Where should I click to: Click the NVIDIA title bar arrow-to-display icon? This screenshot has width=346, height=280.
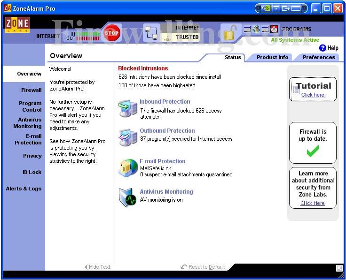click(x=285, y=8)
